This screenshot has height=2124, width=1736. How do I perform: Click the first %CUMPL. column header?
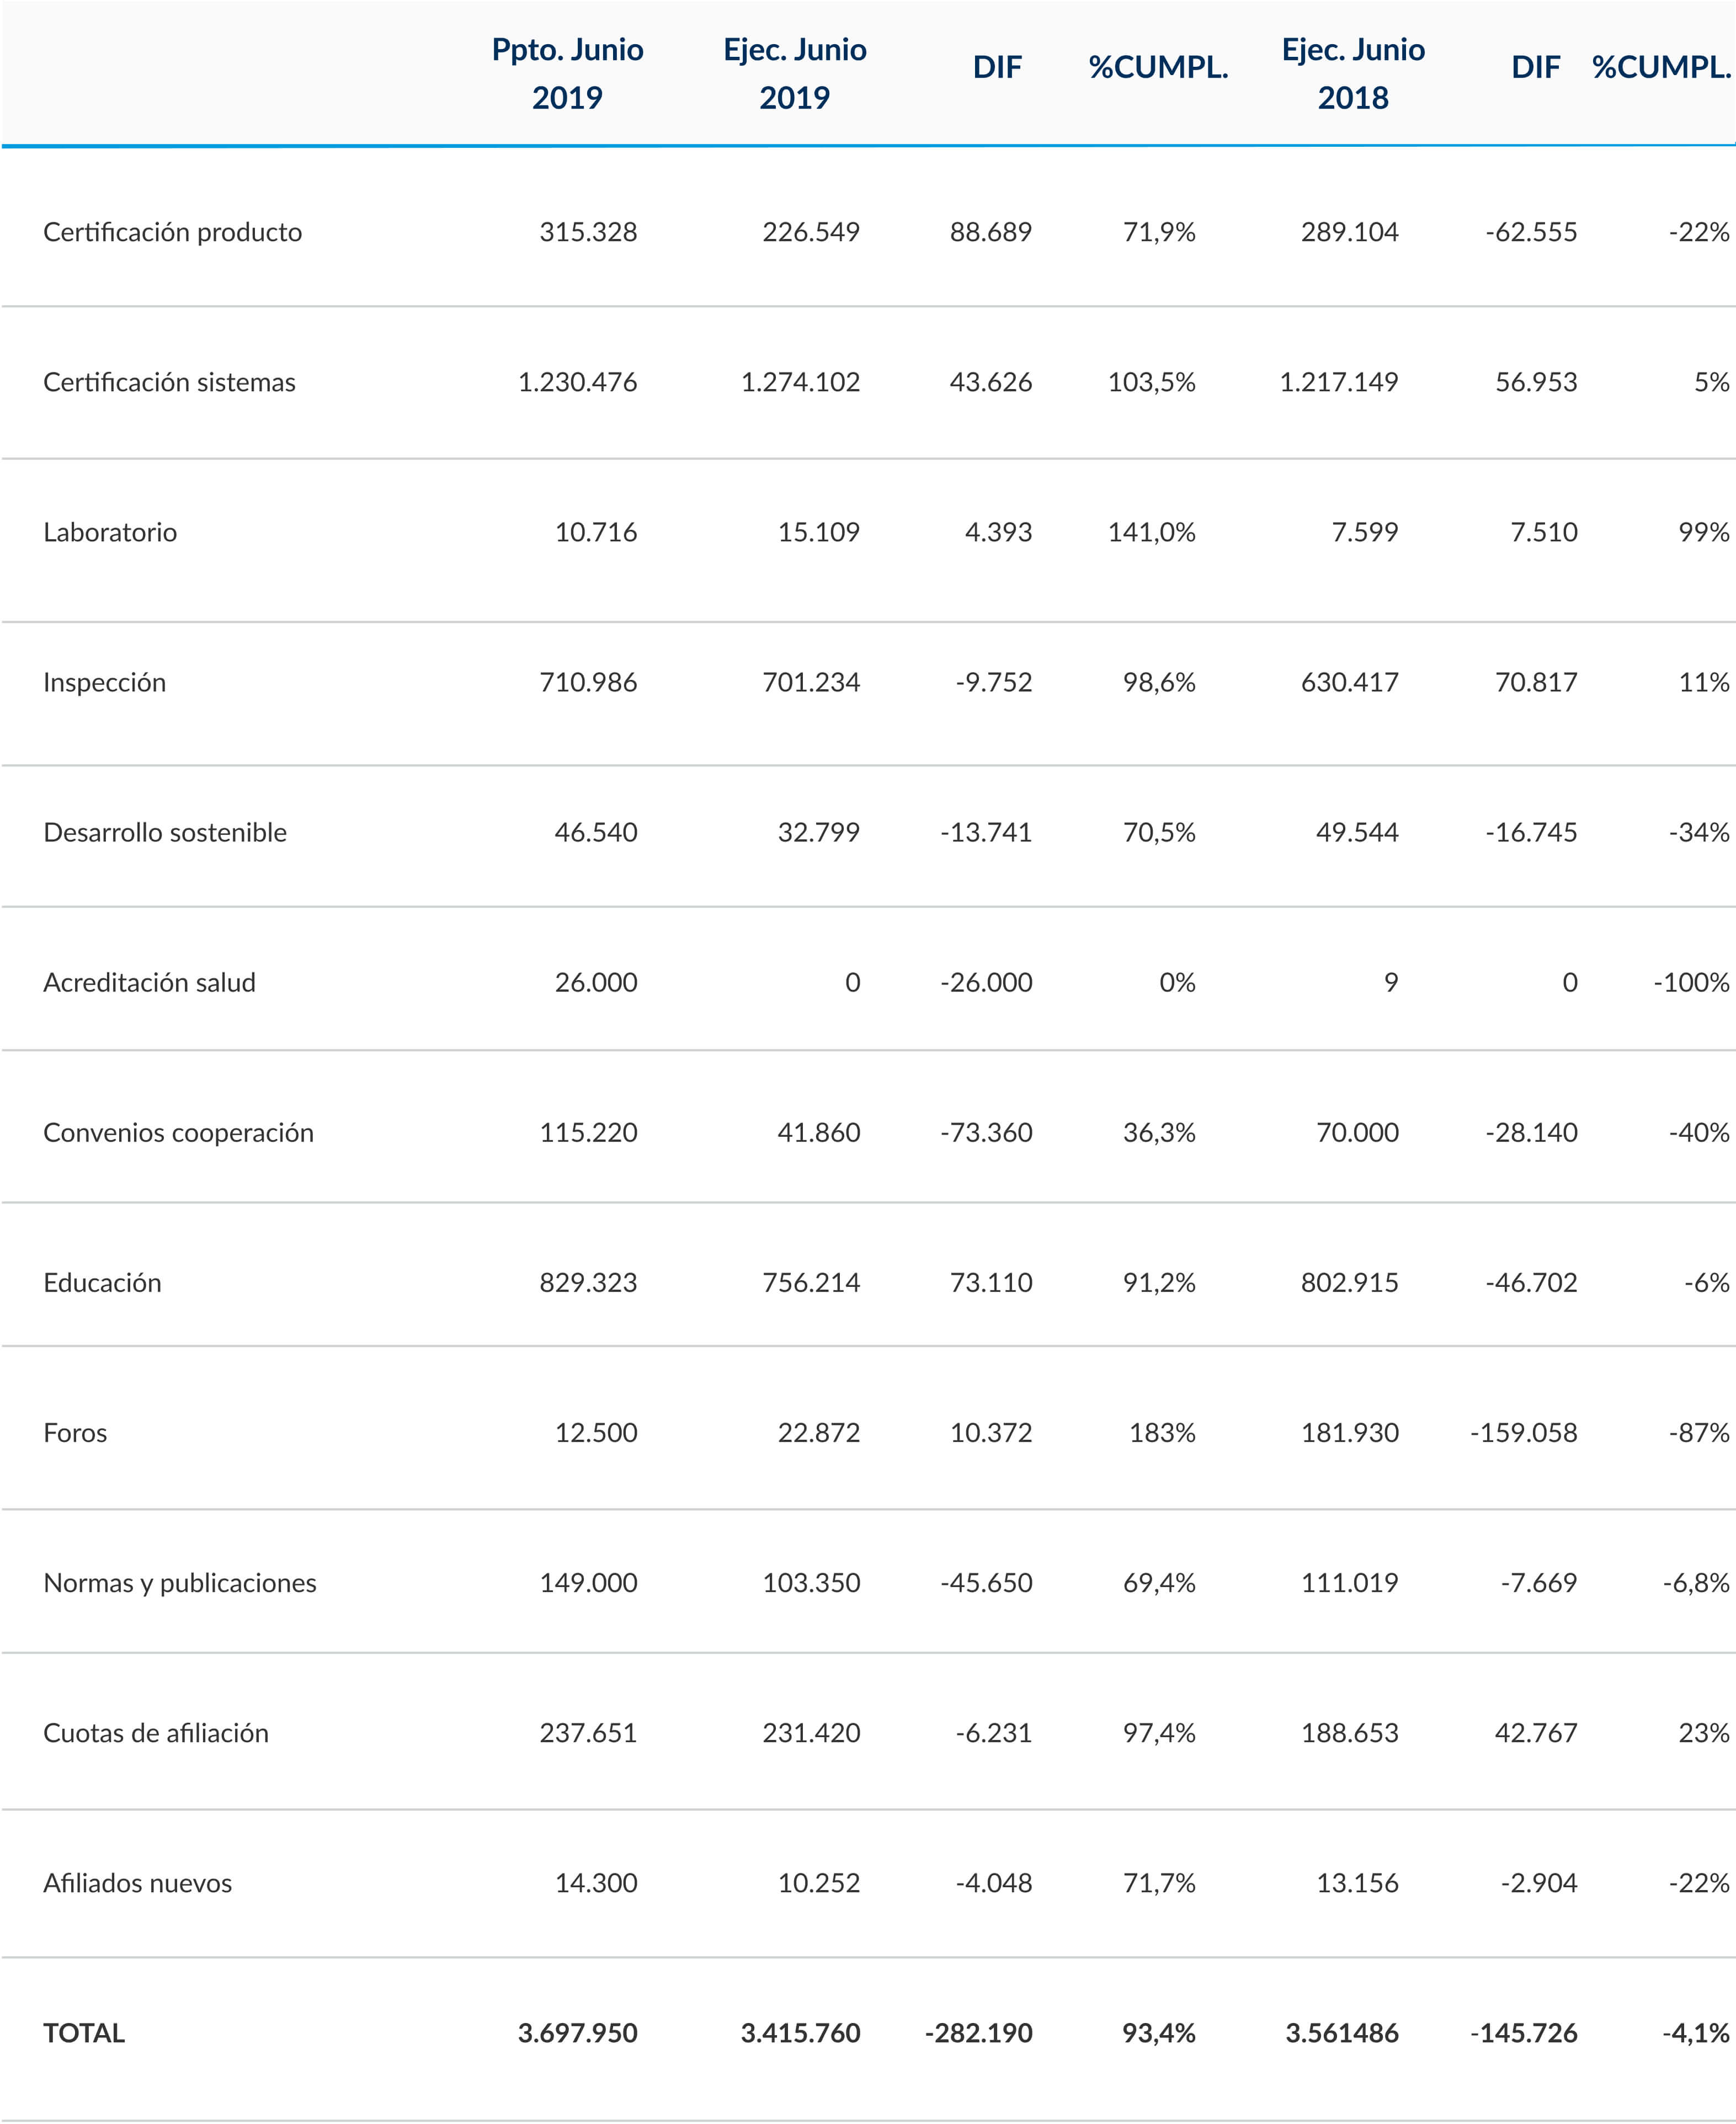(x=1158, y=67)
